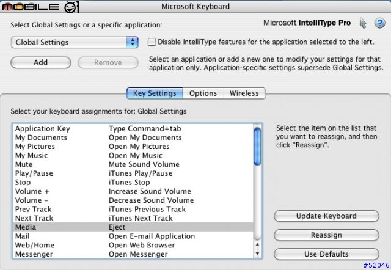Click the Open E-mail Application assignment
The height and width of the screenshot is (270, 391).
tap(152, 236)
